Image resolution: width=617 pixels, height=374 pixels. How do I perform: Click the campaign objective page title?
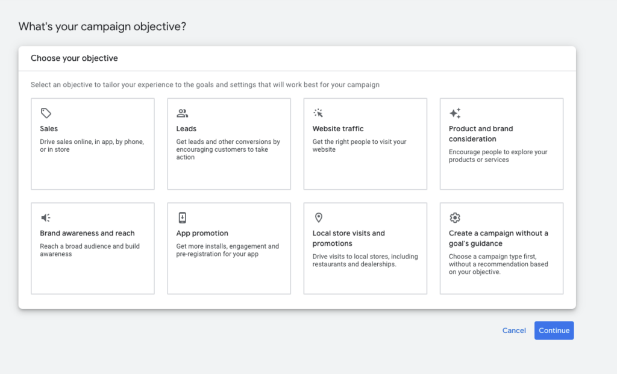(x=102, y=26)
